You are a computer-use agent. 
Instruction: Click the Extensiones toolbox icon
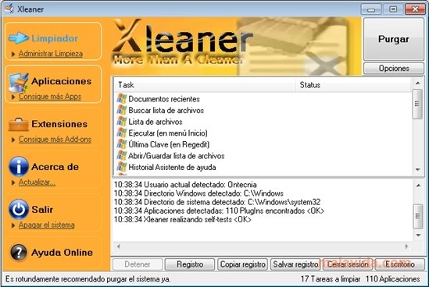pos(18,125)
